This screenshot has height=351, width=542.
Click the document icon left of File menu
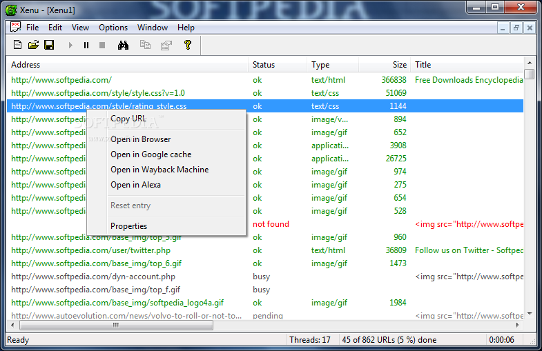(16, 27)
